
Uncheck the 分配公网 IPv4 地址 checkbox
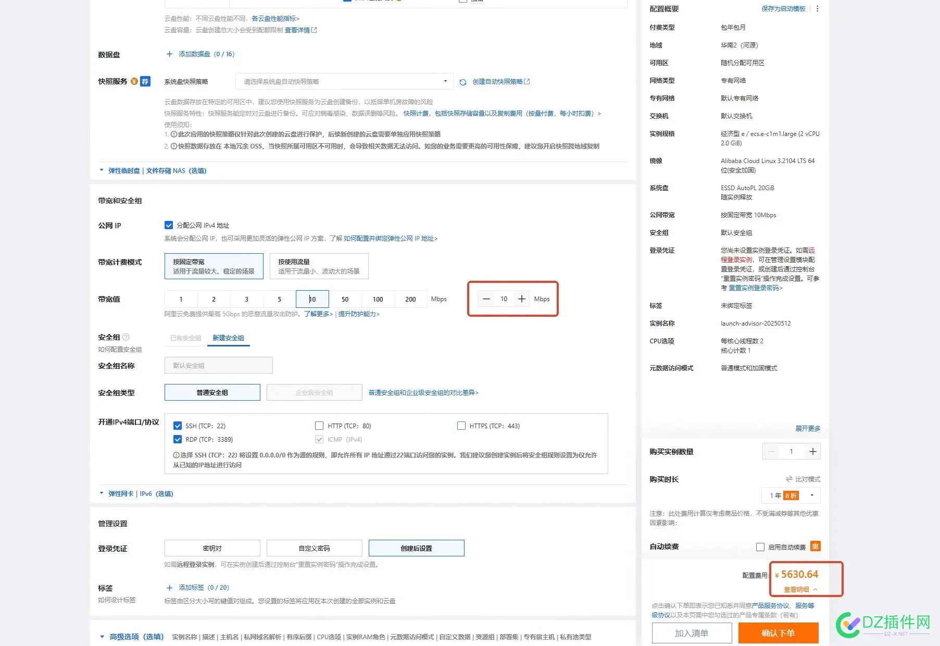point(169,226)
